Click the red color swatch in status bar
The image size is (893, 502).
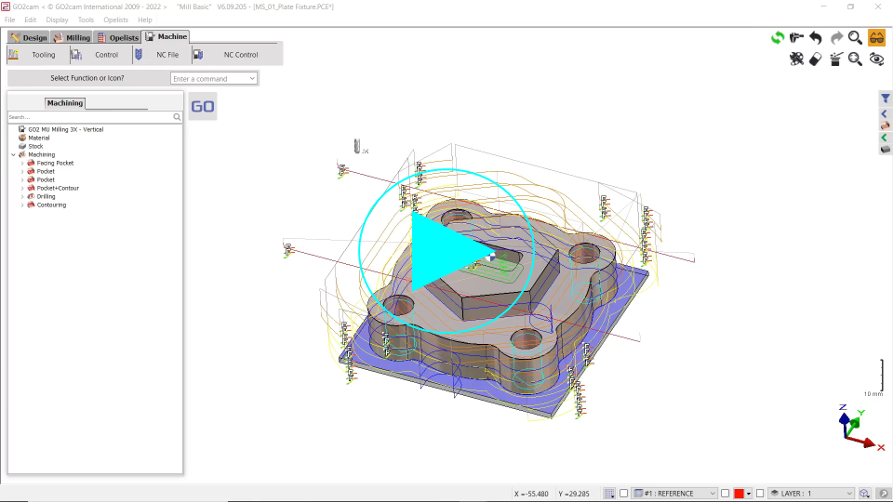pos(739,494)
